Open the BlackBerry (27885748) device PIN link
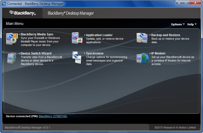This screenshot has height=133, width=203. 53,116
